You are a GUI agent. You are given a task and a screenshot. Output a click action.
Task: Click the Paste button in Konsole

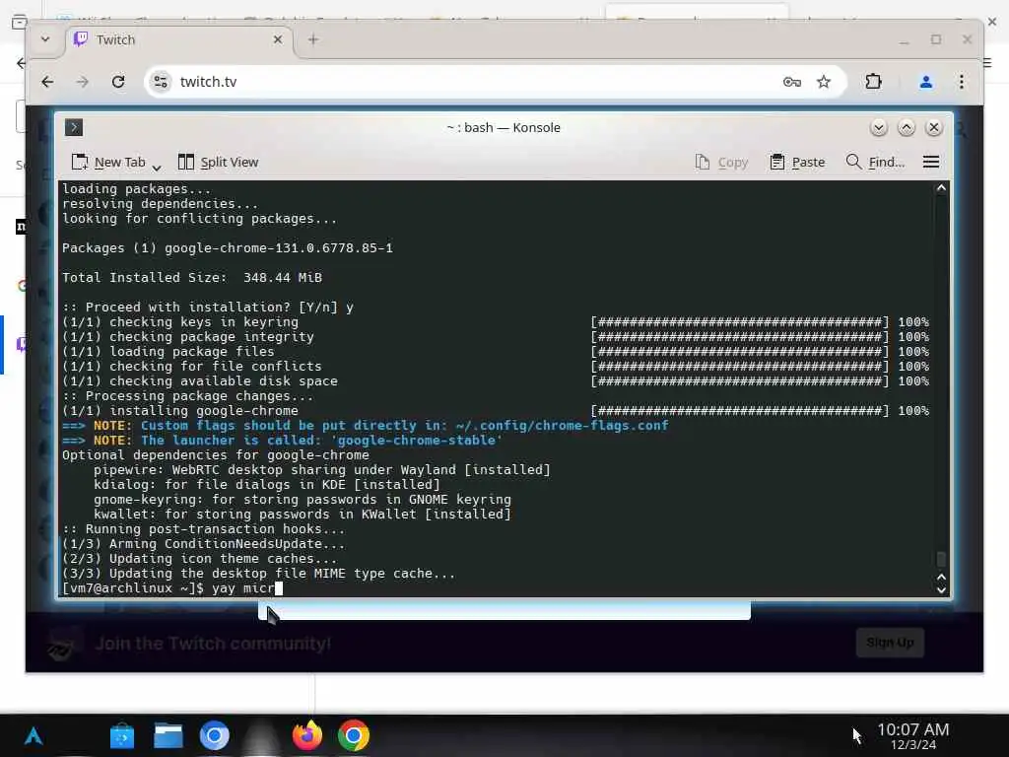click(797, 163)
